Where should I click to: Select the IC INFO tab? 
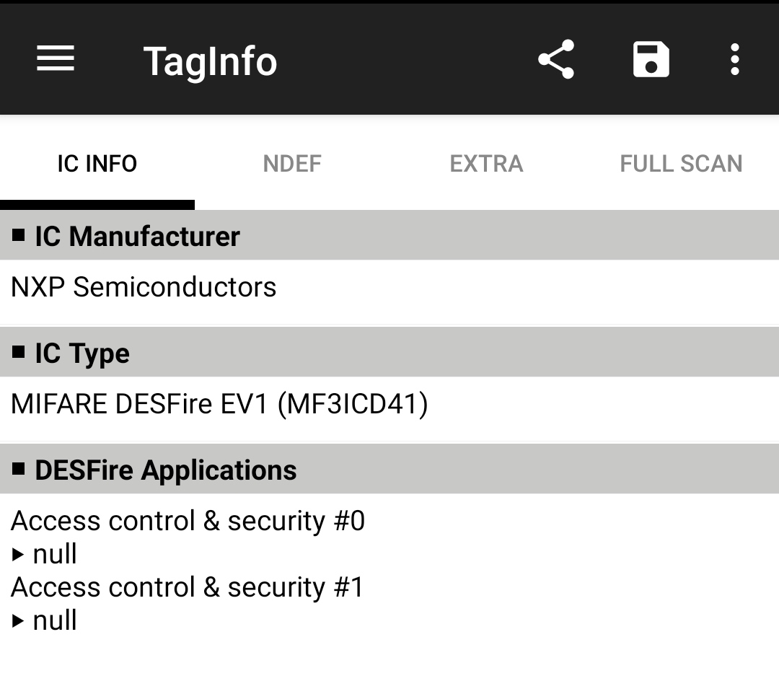pyautogui.click(x=97, y=164)
